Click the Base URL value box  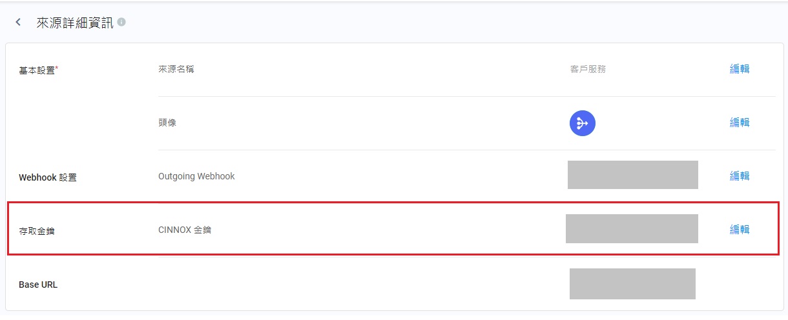pyautogui.click(x=632, y=284)
